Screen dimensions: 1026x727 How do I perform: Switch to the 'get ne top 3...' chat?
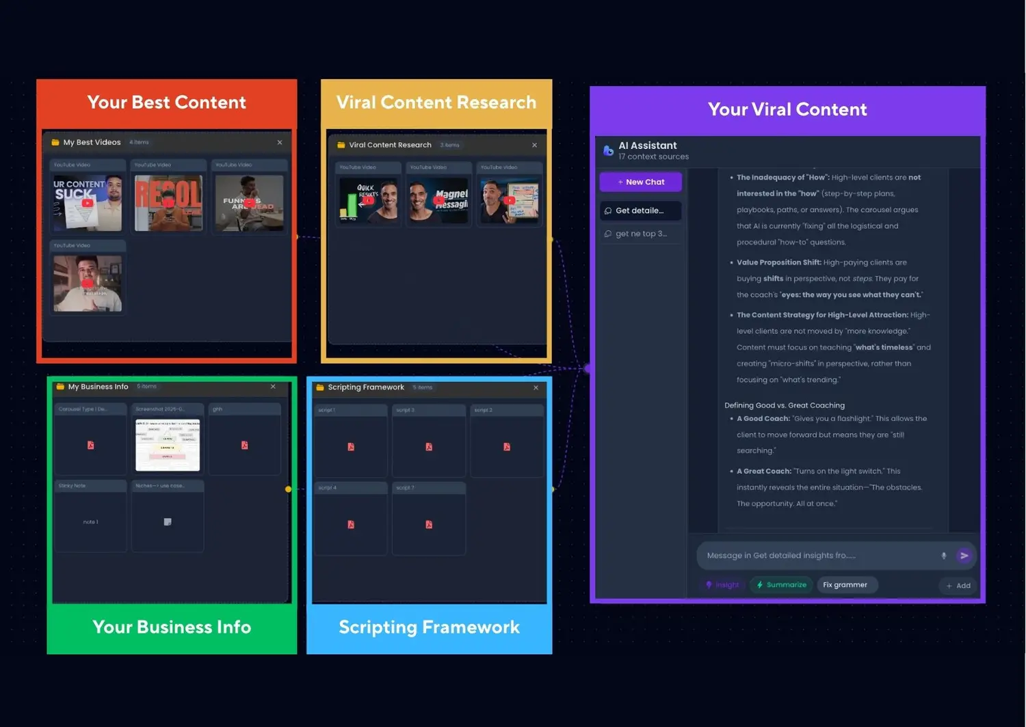click(640, 234)
